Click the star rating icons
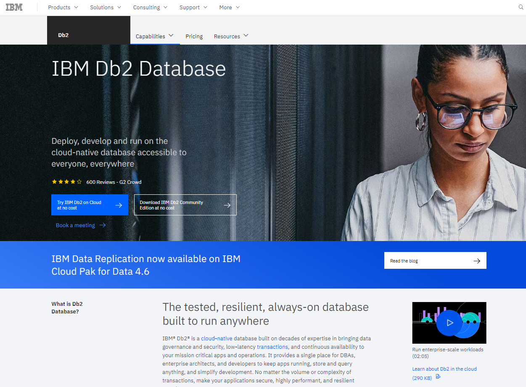Viewport: 526px width, 387px height. 66,182
